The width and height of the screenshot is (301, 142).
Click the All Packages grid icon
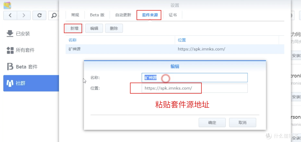pyautogui.click(x=10, y=50)
